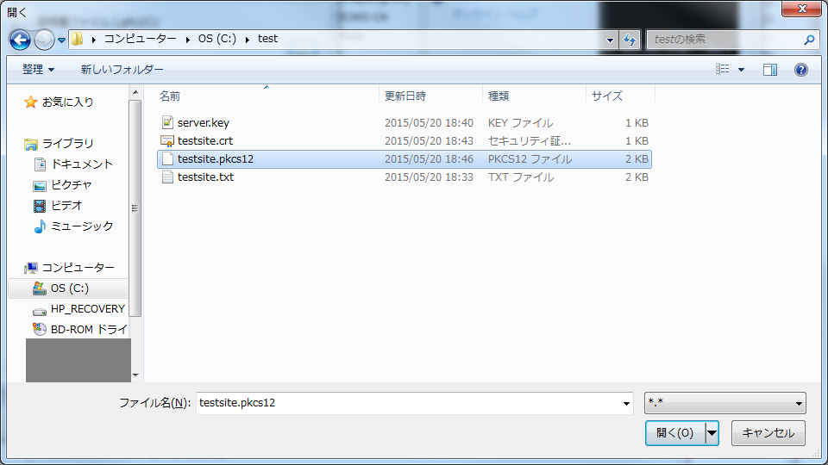Create a folder with 新しいフォルダー
This screenshot has height=465, width=828.
[x=122, y=69]
